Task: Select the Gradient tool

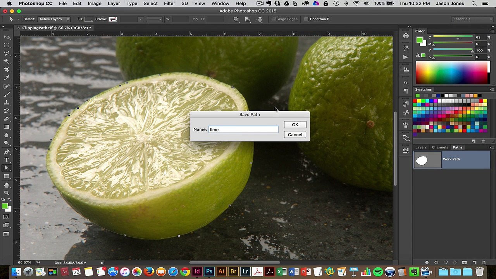Action: coord(7,127)
